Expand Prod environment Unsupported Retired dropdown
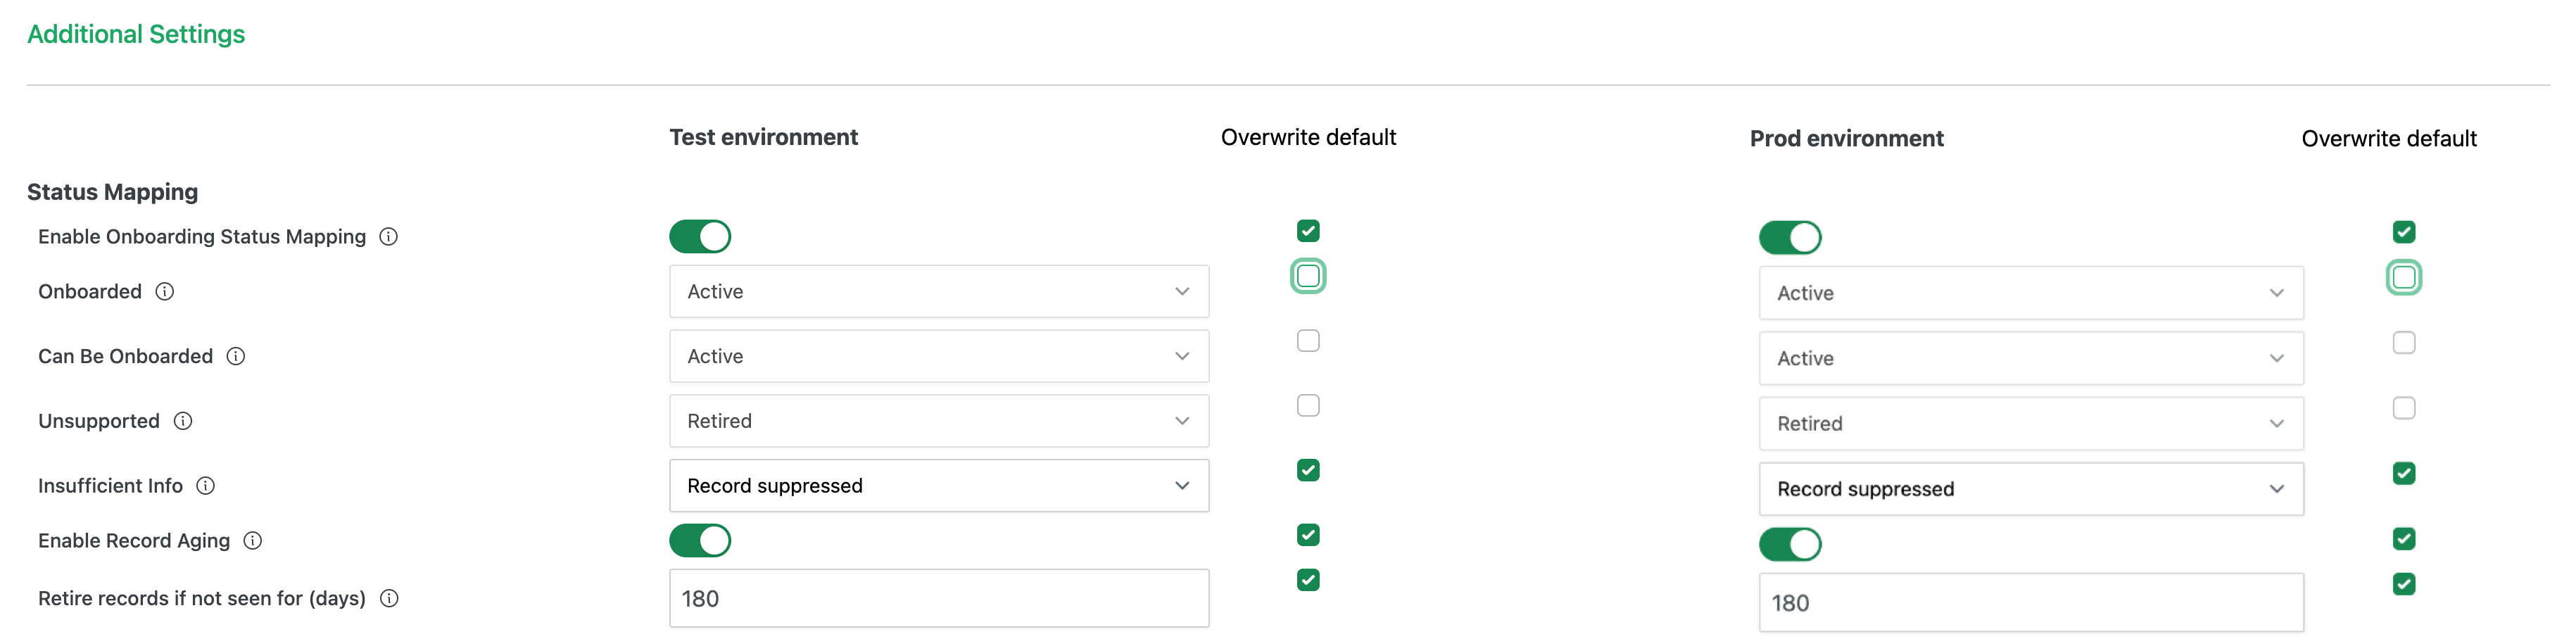Screen dimensions: 2576x639 [x=2031, y=424]
